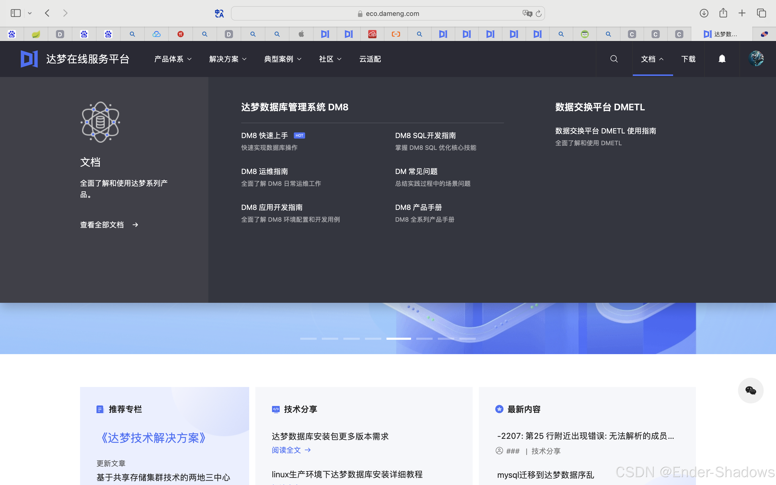
Task: Open the Safari downloads button
Action: point(704,13)
